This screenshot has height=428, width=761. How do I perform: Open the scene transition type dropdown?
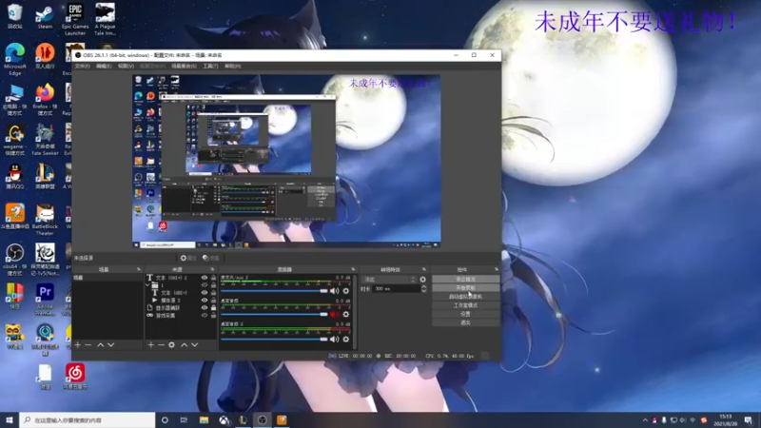pos(389,280)
